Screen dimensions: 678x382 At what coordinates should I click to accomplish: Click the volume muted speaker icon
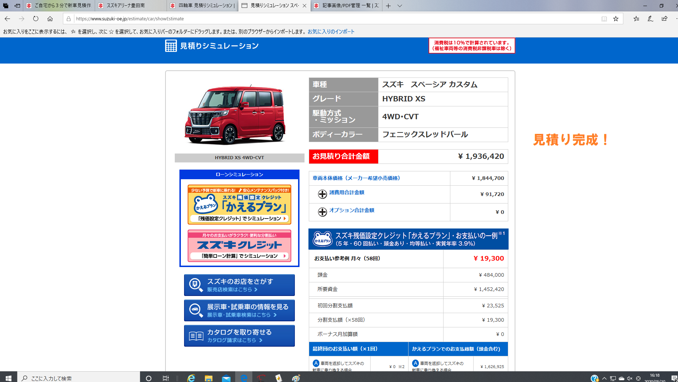[x=630, y=378]
